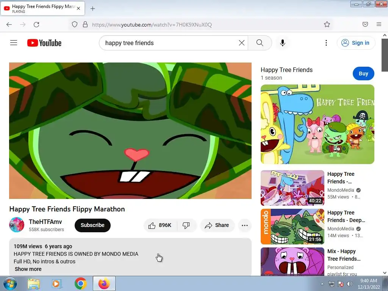
Task: Click 'Happy Tree Friends' season heading
Action: click(x=286, y=70)
